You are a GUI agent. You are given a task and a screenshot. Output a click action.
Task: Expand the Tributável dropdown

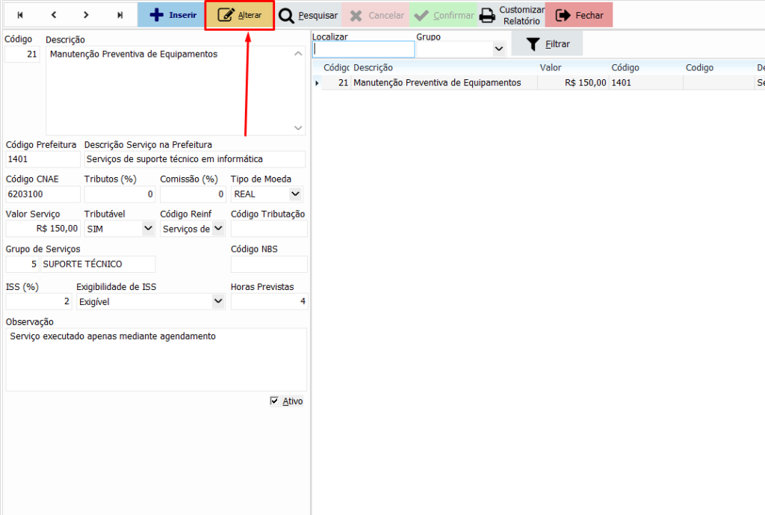[x=147, y=229]
